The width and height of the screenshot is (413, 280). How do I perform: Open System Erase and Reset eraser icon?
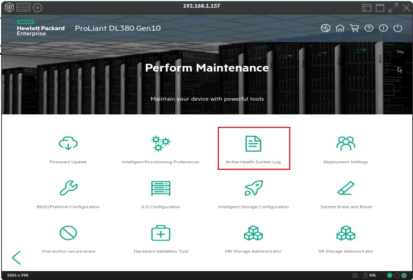(346, 188)
